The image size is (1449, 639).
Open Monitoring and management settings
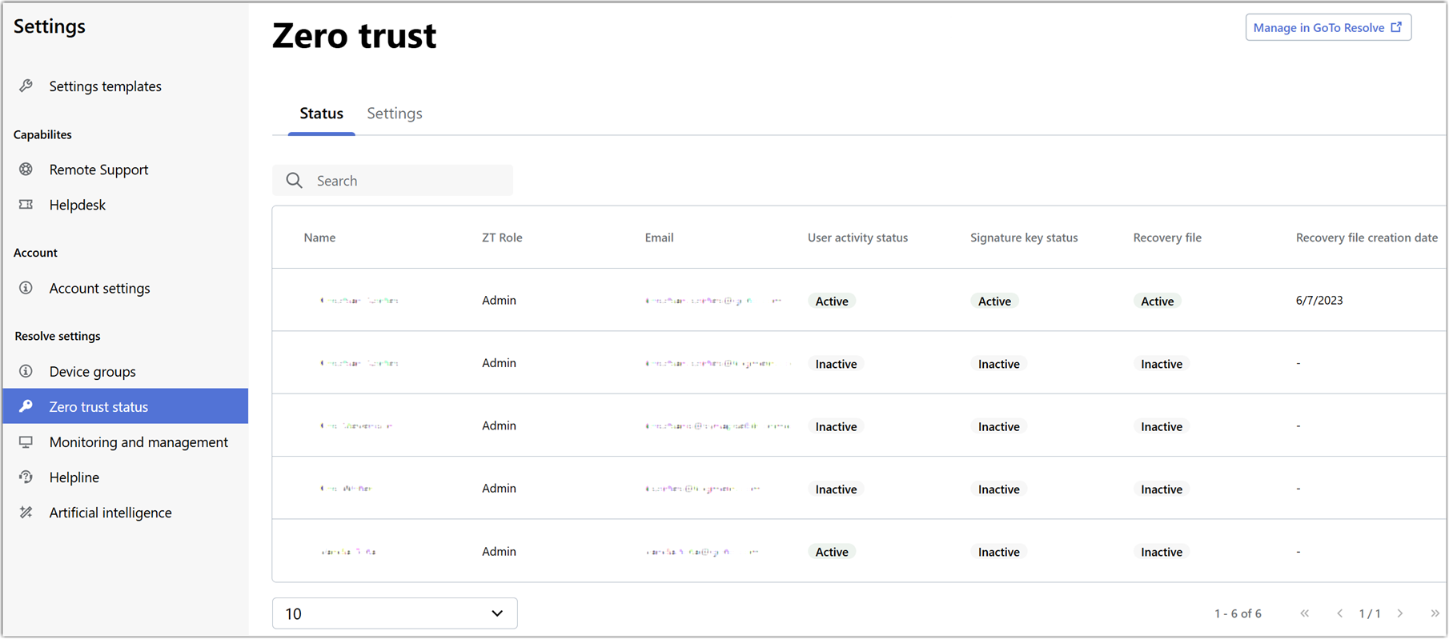click(x=138, y=442)
